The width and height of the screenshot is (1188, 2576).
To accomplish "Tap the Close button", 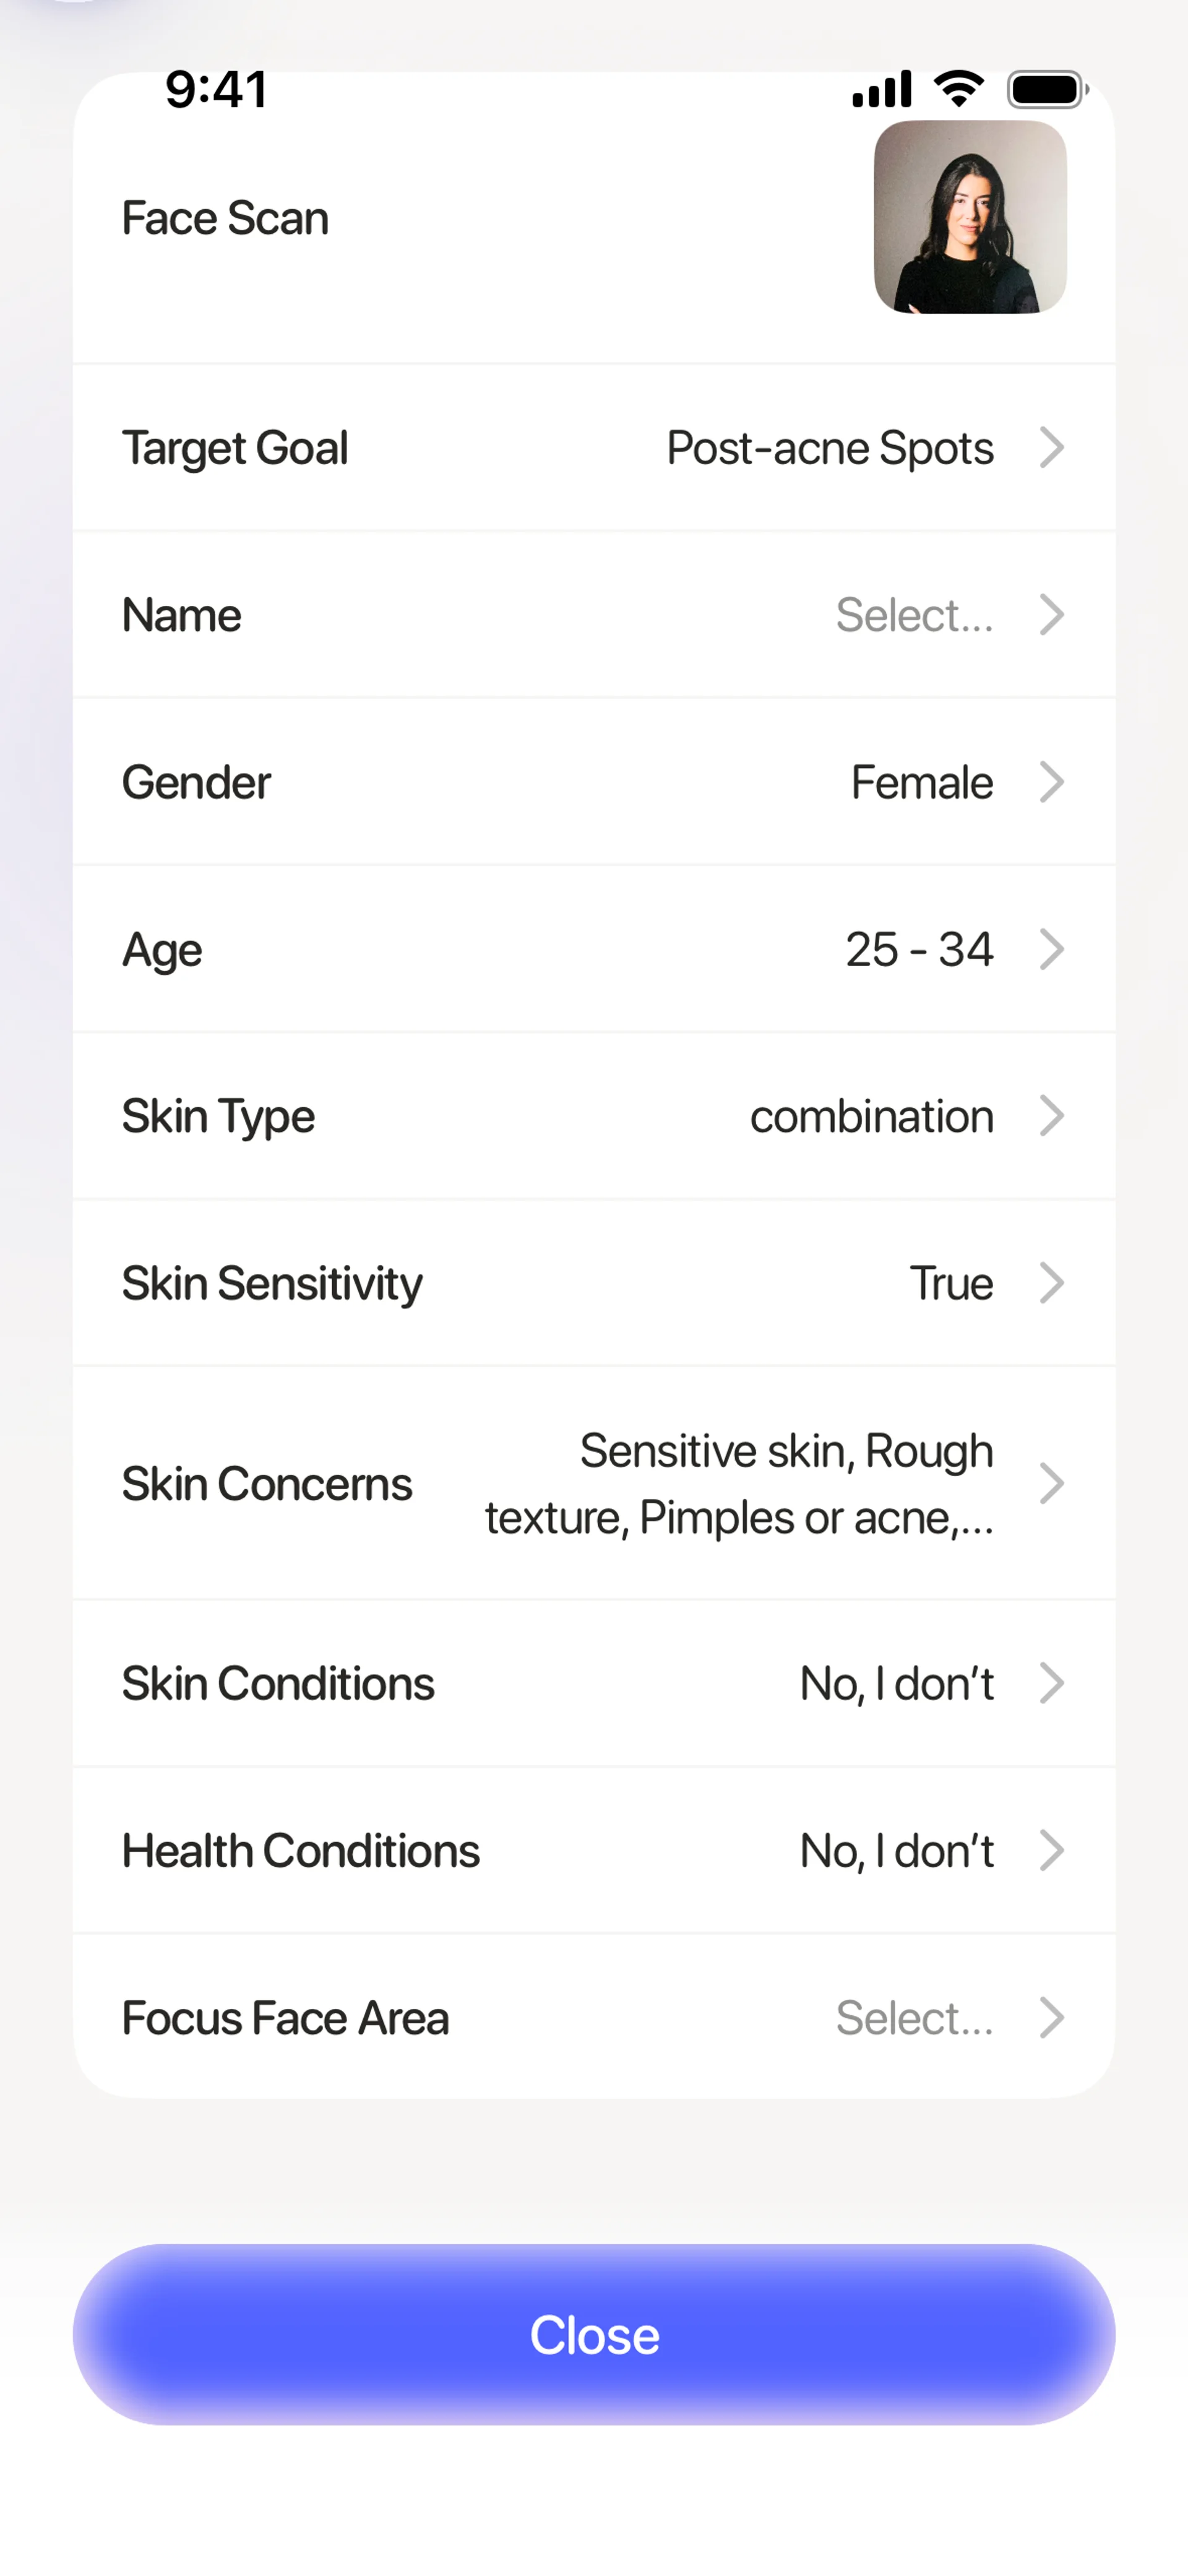I will [594, 2334].
